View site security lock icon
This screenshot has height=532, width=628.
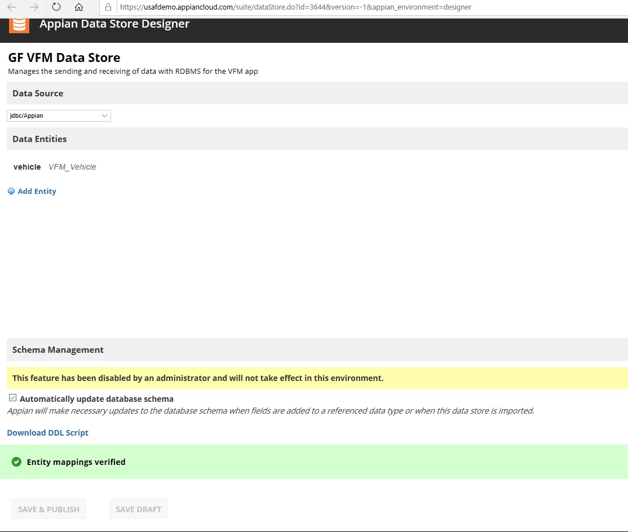pos(108,7)
